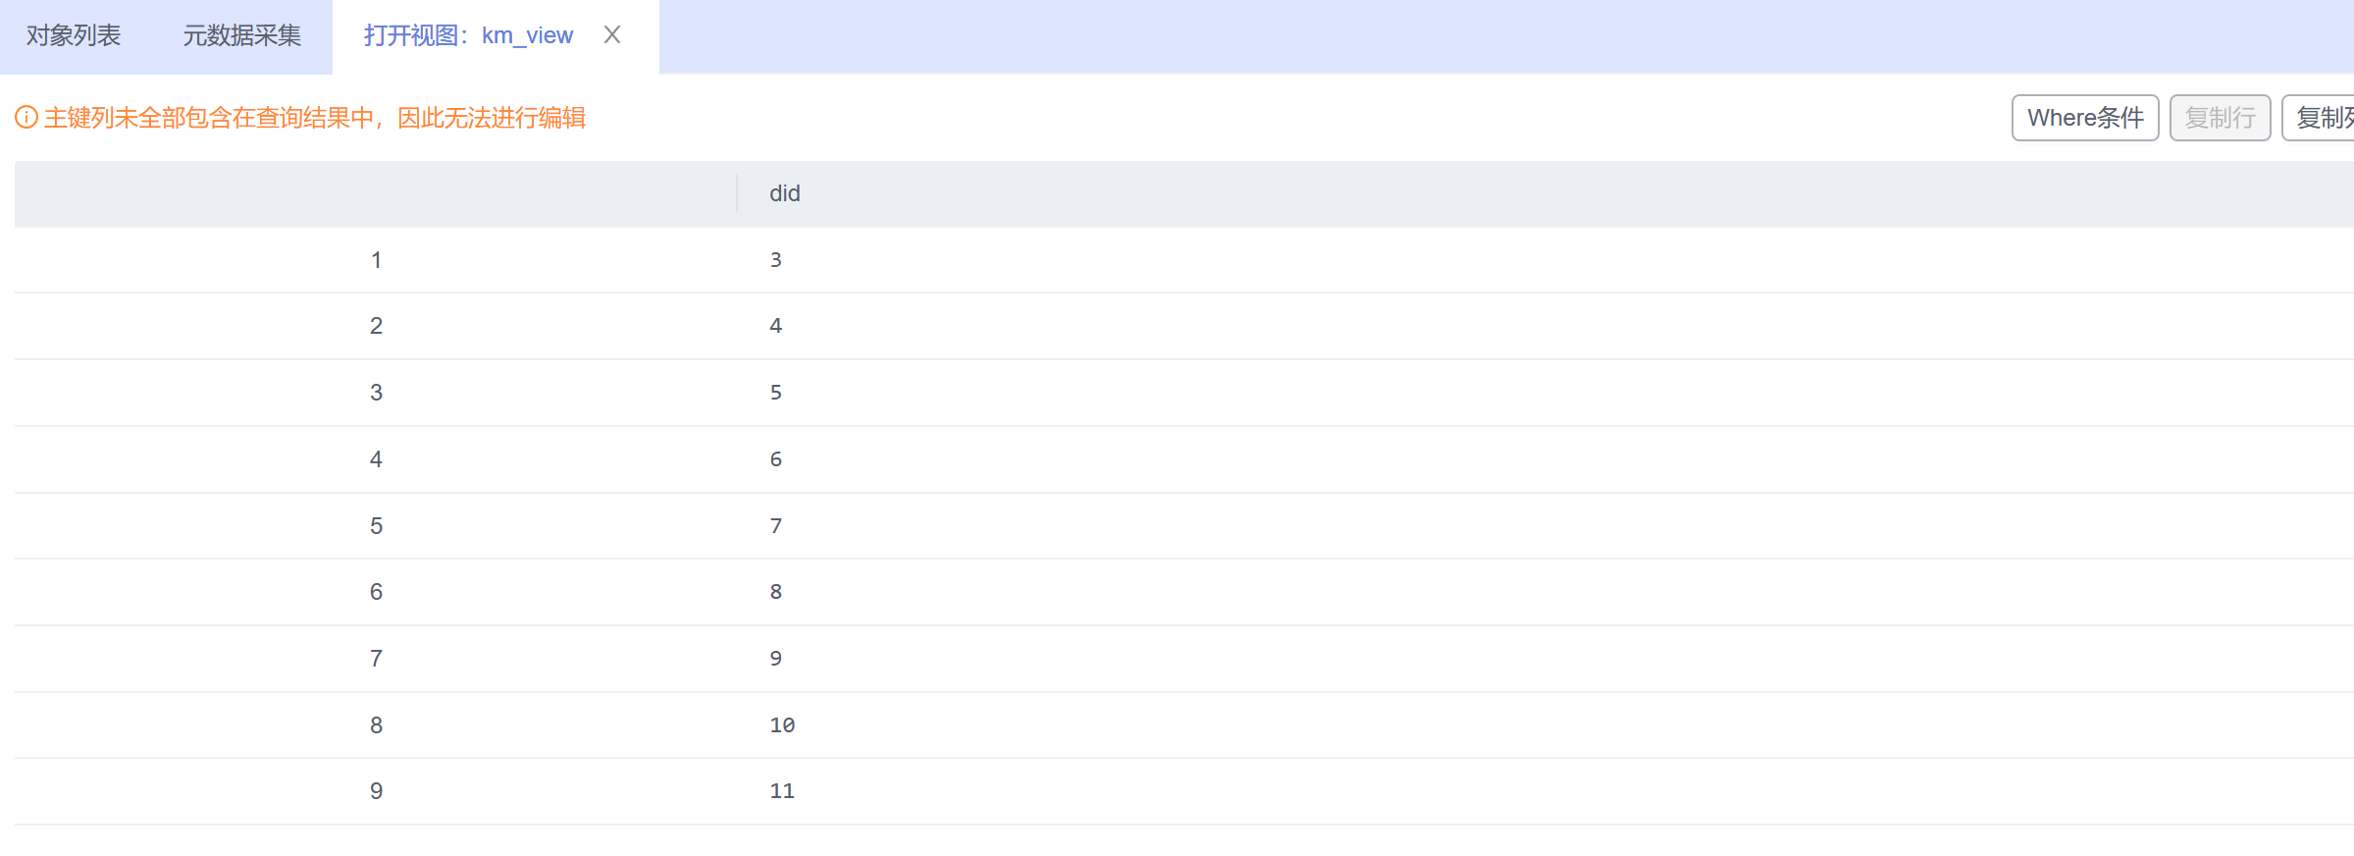
Task: Select row number 6
Action: [376, 592]
